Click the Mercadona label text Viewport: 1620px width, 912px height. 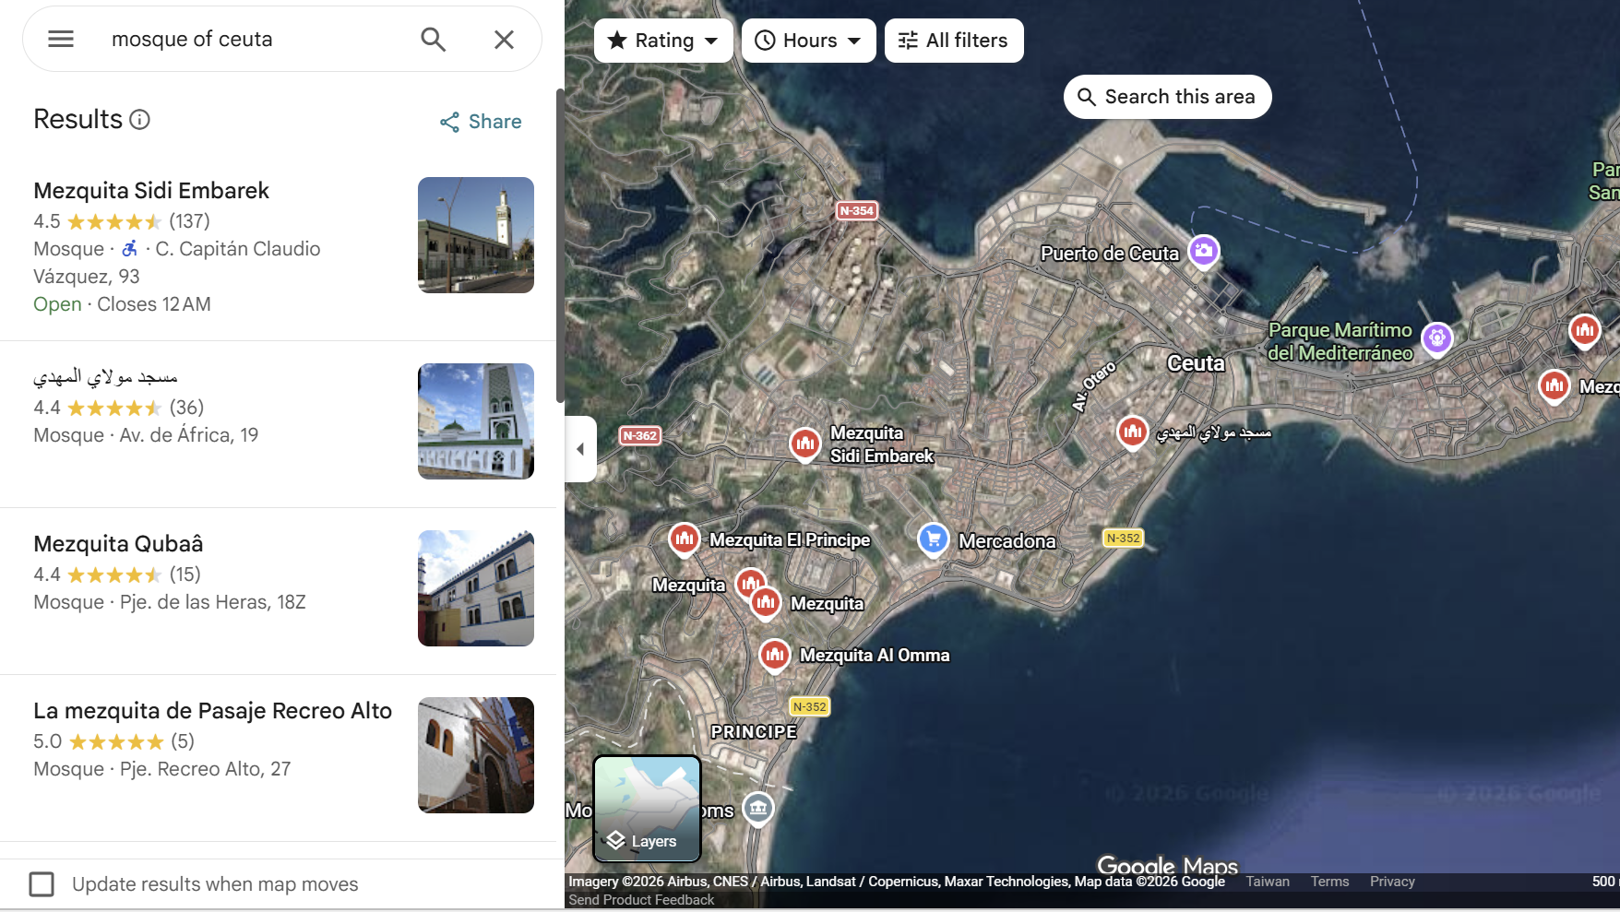(1007, 541)
